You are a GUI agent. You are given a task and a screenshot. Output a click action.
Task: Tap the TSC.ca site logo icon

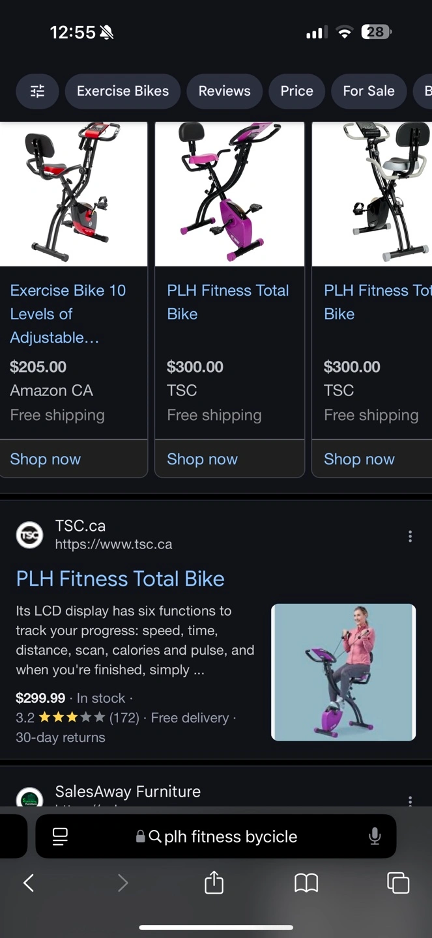[29, 535]
